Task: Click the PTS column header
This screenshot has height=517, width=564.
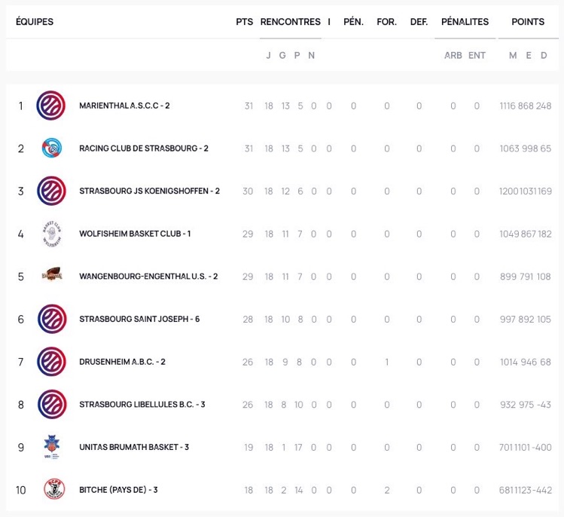Action: pos(244,22)
